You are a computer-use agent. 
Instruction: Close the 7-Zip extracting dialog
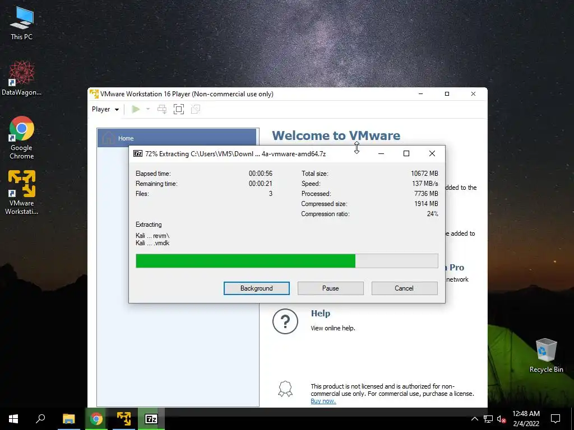pyautogui.click(x=432, y=153)
